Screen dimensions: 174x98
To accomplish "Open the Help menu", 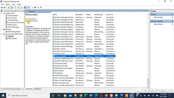I will (x=19, y=4).
